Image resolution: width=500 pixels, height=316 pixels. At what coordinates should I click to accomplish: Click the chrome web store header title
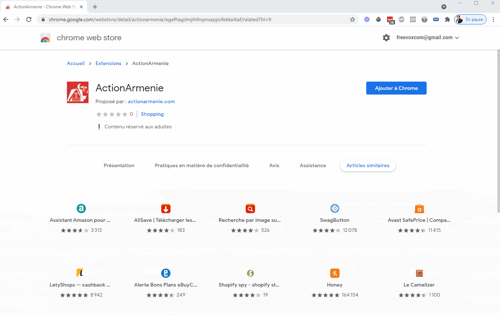(89, 38)
